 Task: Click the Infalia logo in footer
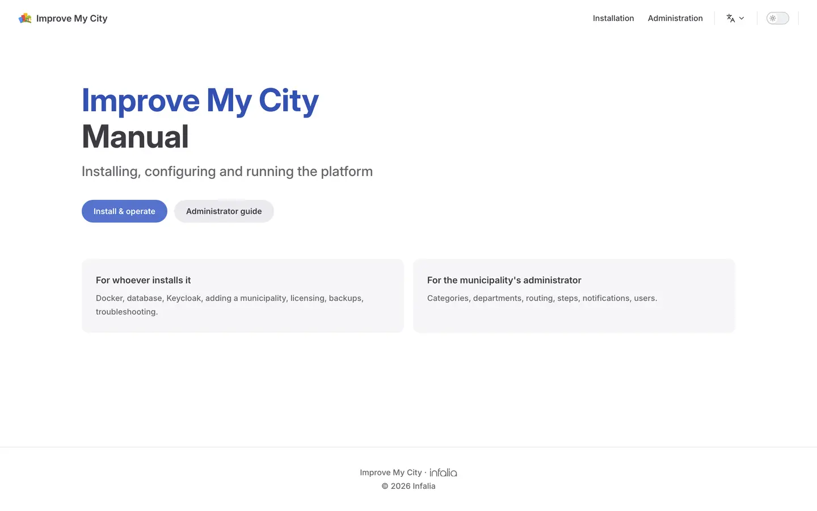tap(443, 472)
